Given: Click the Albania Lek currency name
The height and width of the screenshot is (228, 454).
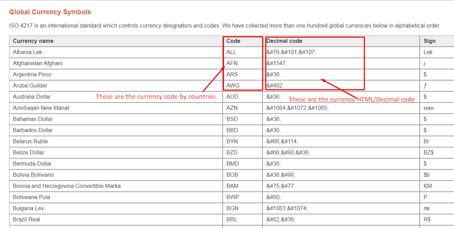Looking at the screenshot, I should pyautogui.click(x=27, y=52).
